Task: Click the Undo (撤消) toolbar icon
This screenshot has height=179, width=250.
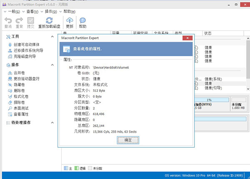Action: [x=8, y=20]
